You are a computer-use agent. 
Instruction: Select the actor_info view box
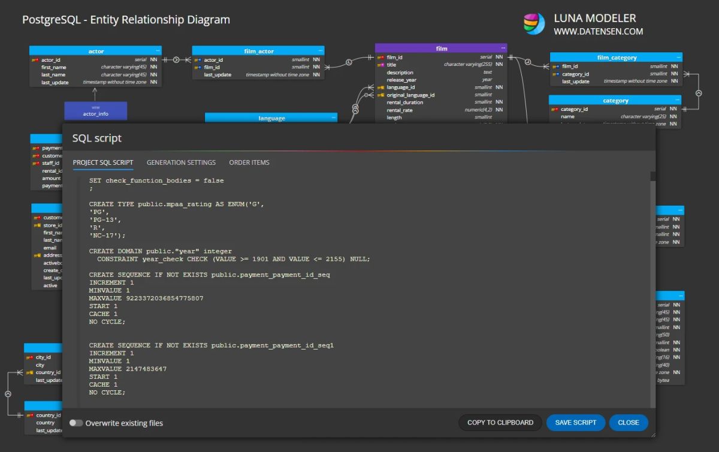[x=95, y=112]
